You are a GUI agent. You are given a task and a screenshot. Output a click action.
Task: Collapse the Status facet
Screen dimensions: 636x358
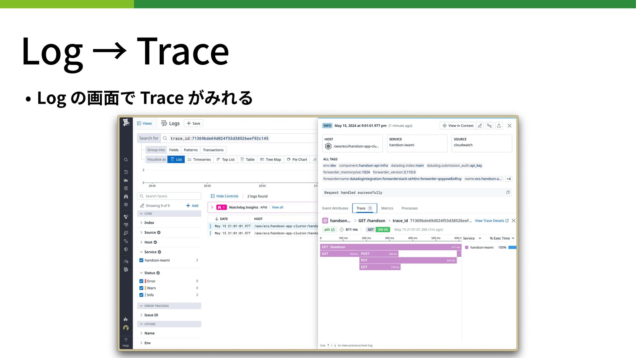150,273
